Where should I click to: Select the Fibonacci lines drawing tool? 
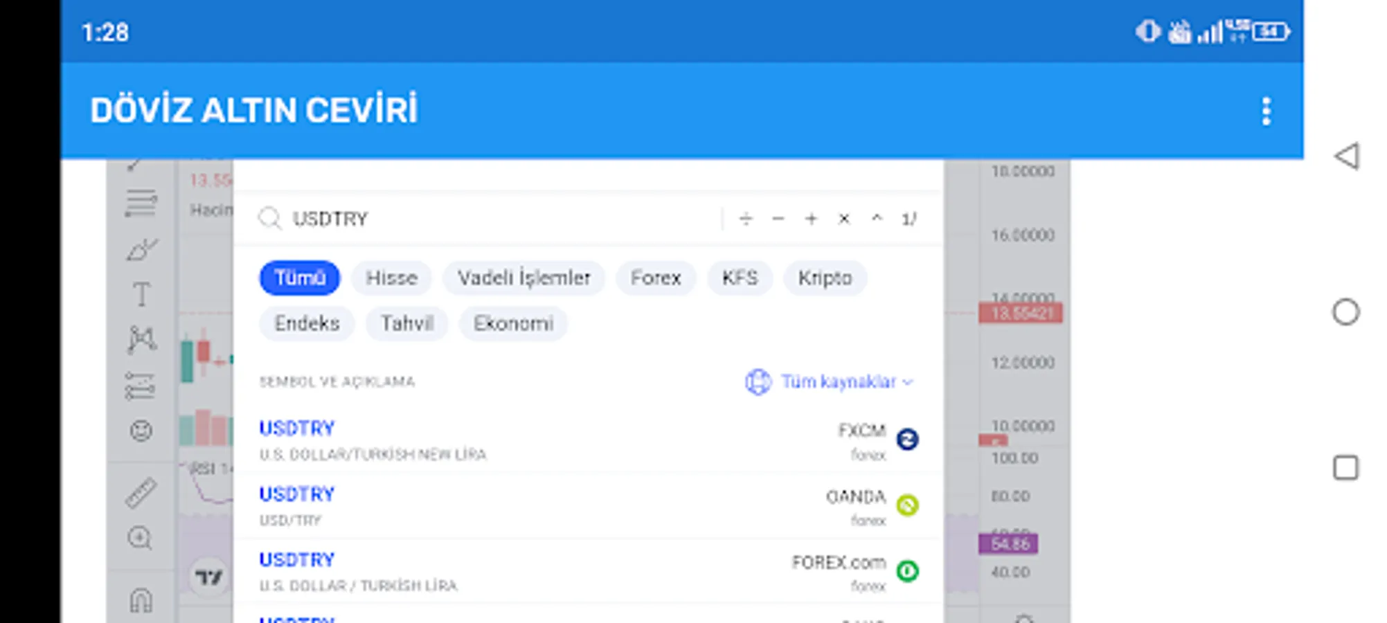pyautogui.click(x=141, y=204)
